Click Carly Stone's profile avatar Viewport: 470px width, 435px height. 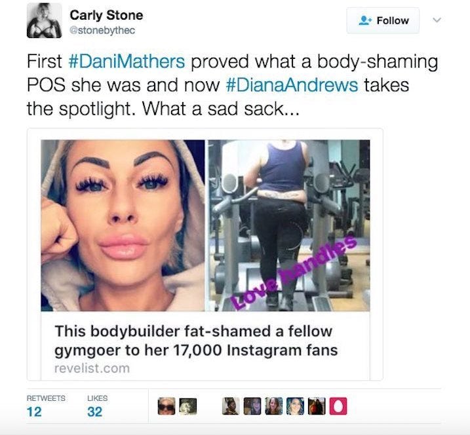coord(45,21)
